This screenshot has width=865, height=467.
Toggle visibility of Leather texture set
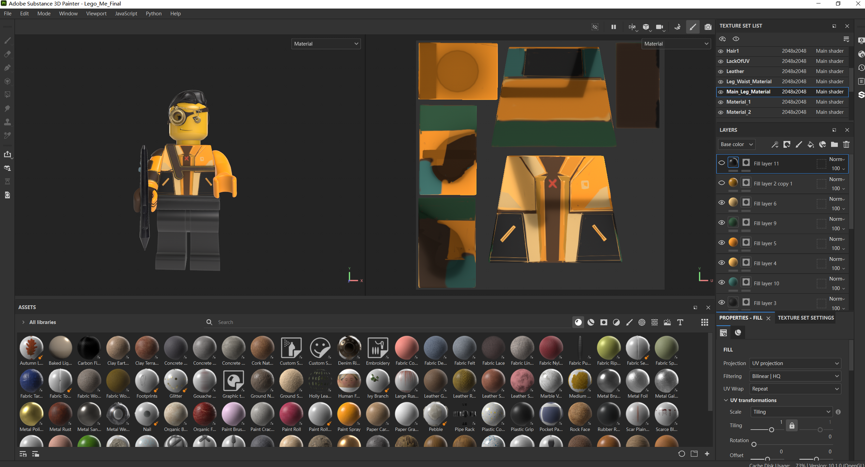tap(721, 72)
